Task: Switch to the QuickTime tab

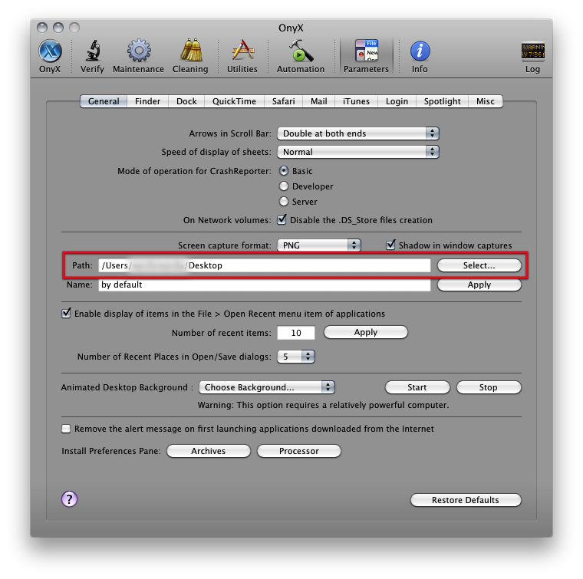Action: (x=234, y=101)
